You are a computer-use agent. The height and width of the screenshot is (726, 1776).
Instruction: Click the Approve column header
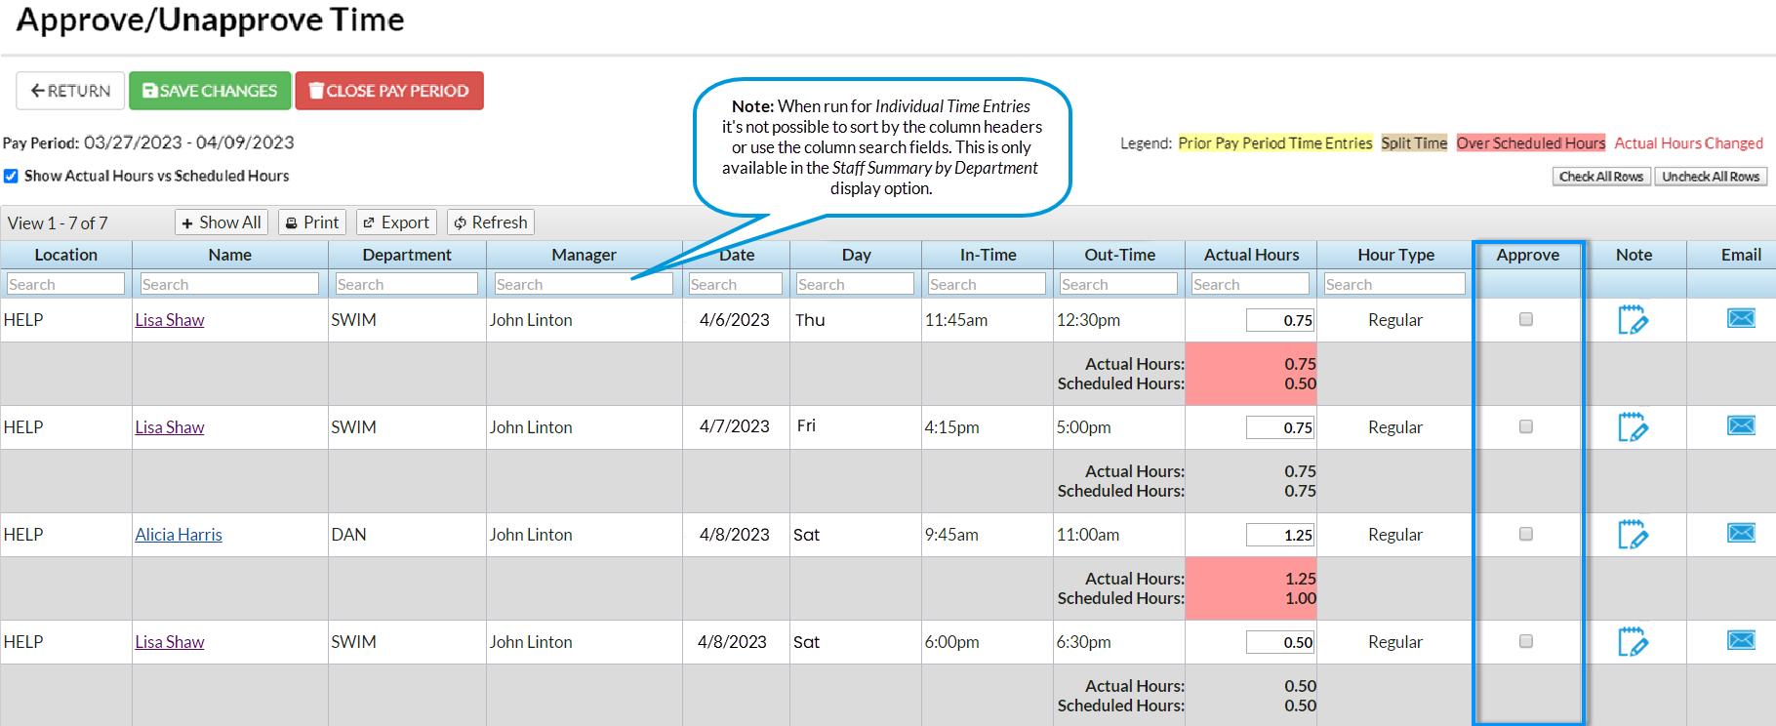click(1528, 255)
